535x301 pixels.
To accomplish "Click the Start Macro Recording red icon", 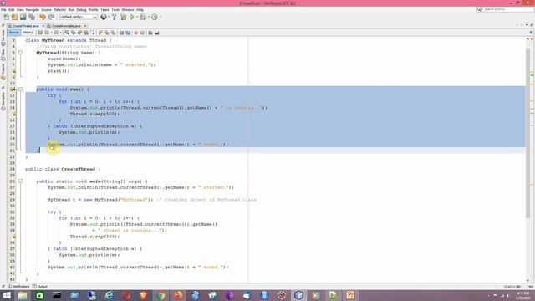I will coord(135,33).
